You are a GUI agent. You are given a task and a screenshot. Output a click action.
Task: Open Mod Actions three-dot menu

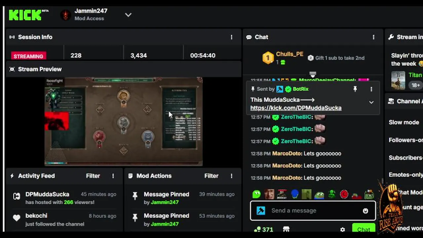231,176
